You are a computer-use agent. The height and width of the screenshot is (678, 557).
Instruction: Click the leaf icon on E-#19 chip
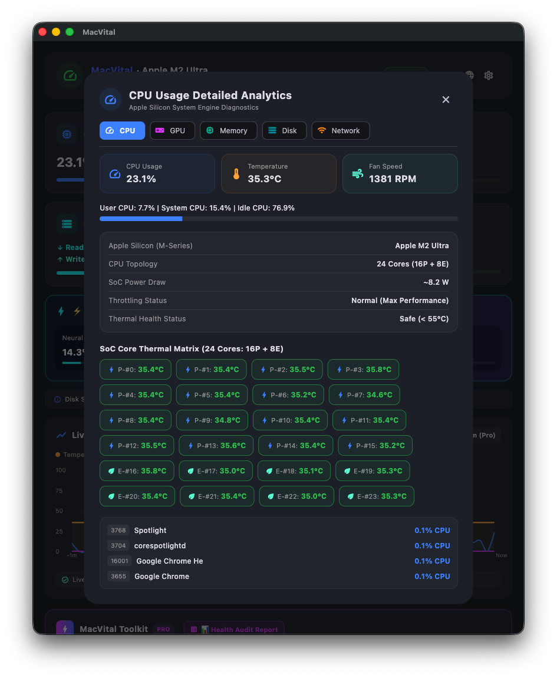coord(347,471)
